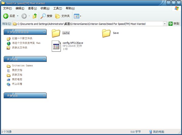Viewport: 182px width, 135px height.
Task: Toggle the Folders pane button (文件夹)
Action: click(62, 16)
